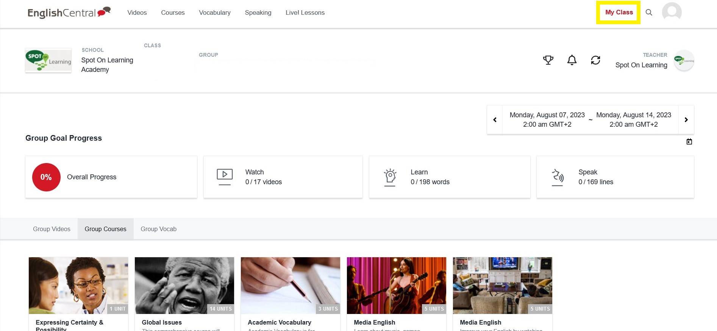Image resolution: width=717 pixels, height=331 pixels.
Task: Click the Speak voice icon
Action: pyautogui.click(x=558, y=177)
